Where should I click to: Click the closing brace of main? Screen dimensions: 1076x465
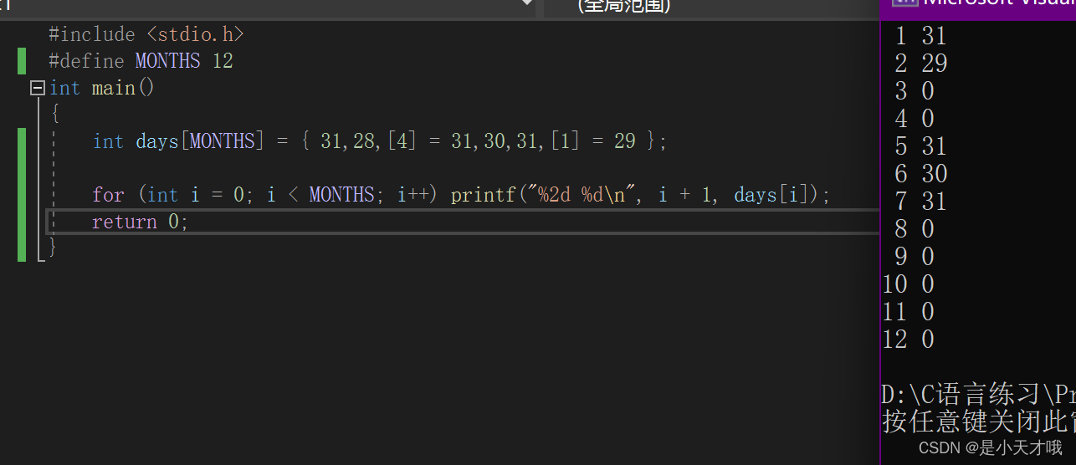(x=53, y=248)
